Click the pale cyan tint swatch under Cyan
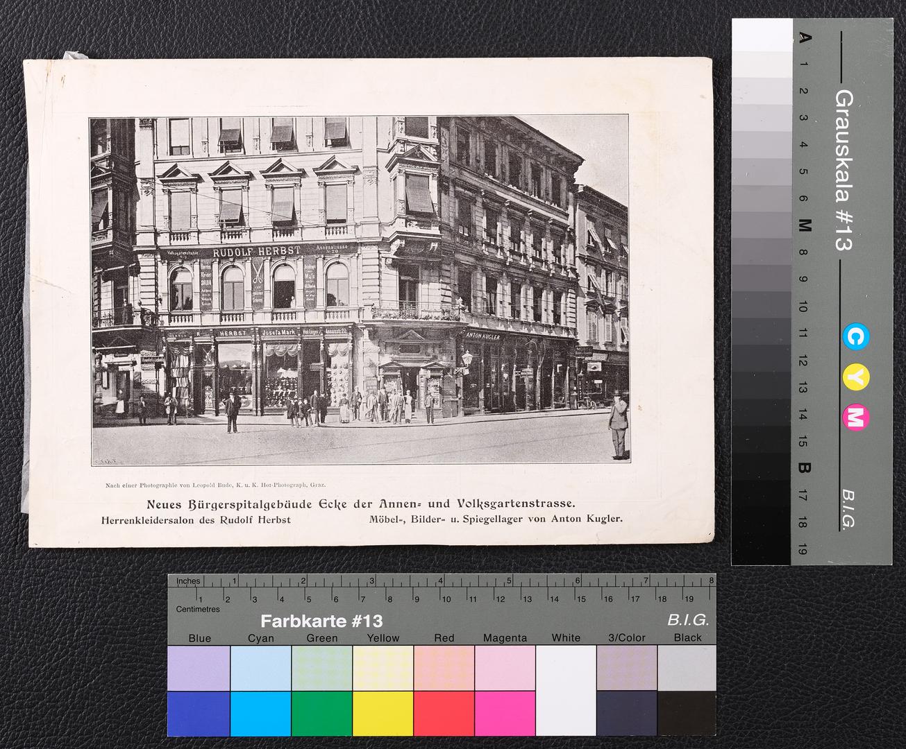The width and height of the screenshot is (906, 749). pos(260,668)
